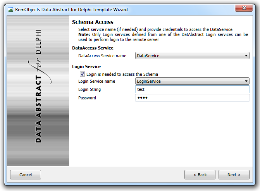Click the wizard title bar app icon
The image size is (260, 191).
[10, 10]
